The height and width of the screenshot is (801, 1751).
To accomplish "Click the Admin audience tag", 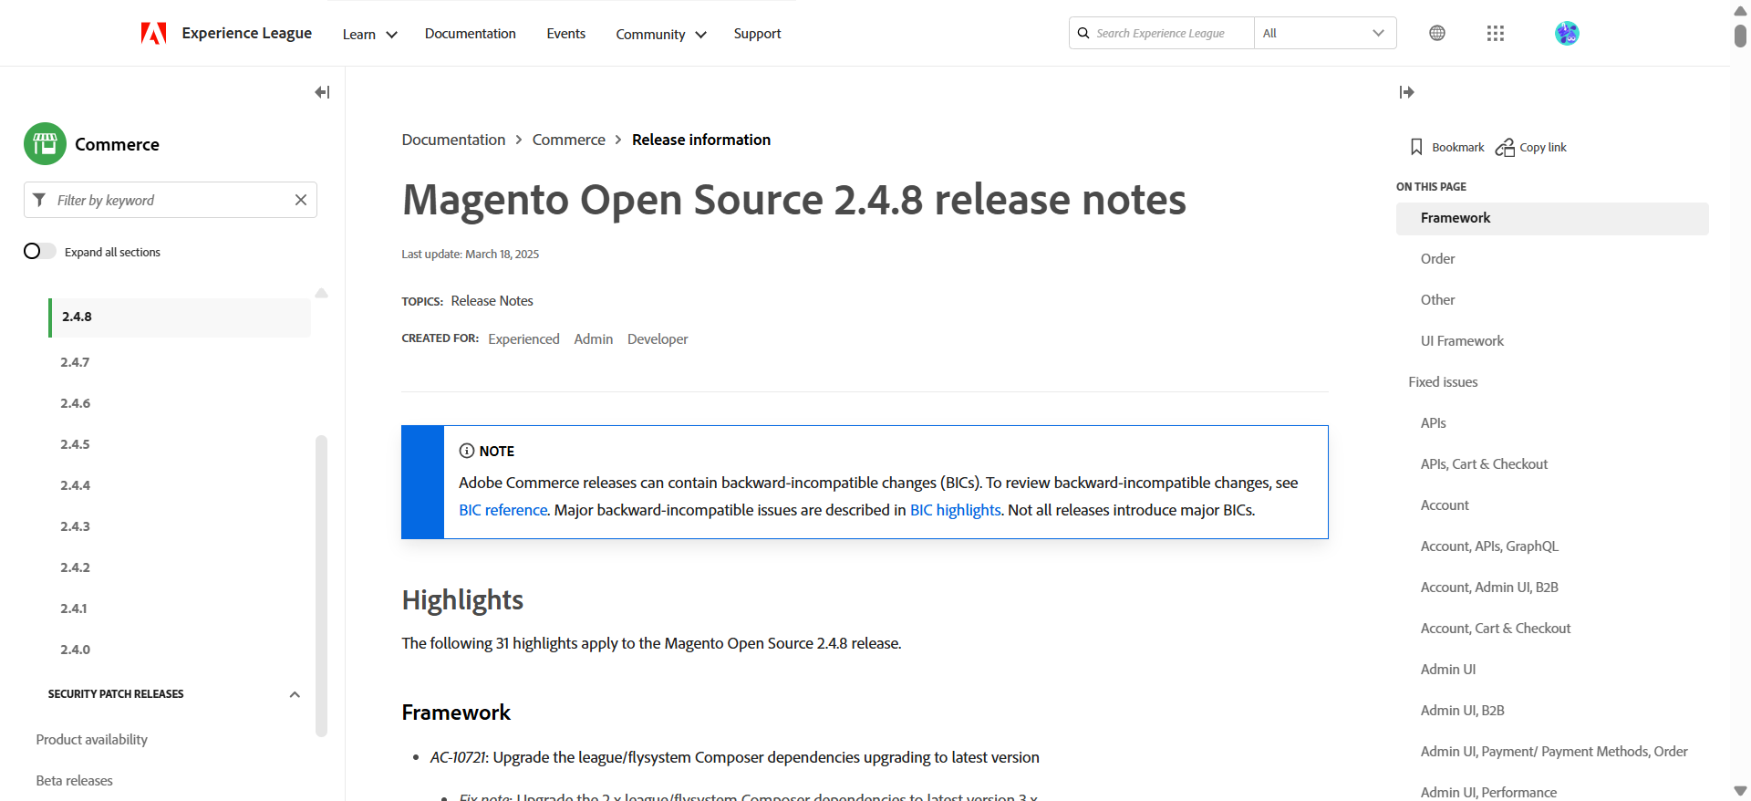I will [x=593, y=339].
